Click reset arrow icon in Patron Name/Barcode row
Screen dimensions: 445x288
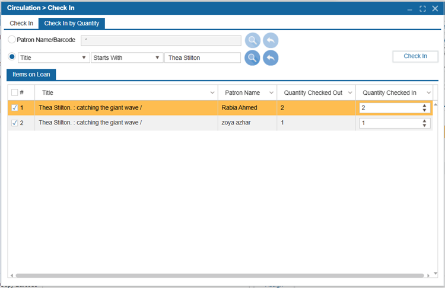pyautogui.click(x=271, y=40)
